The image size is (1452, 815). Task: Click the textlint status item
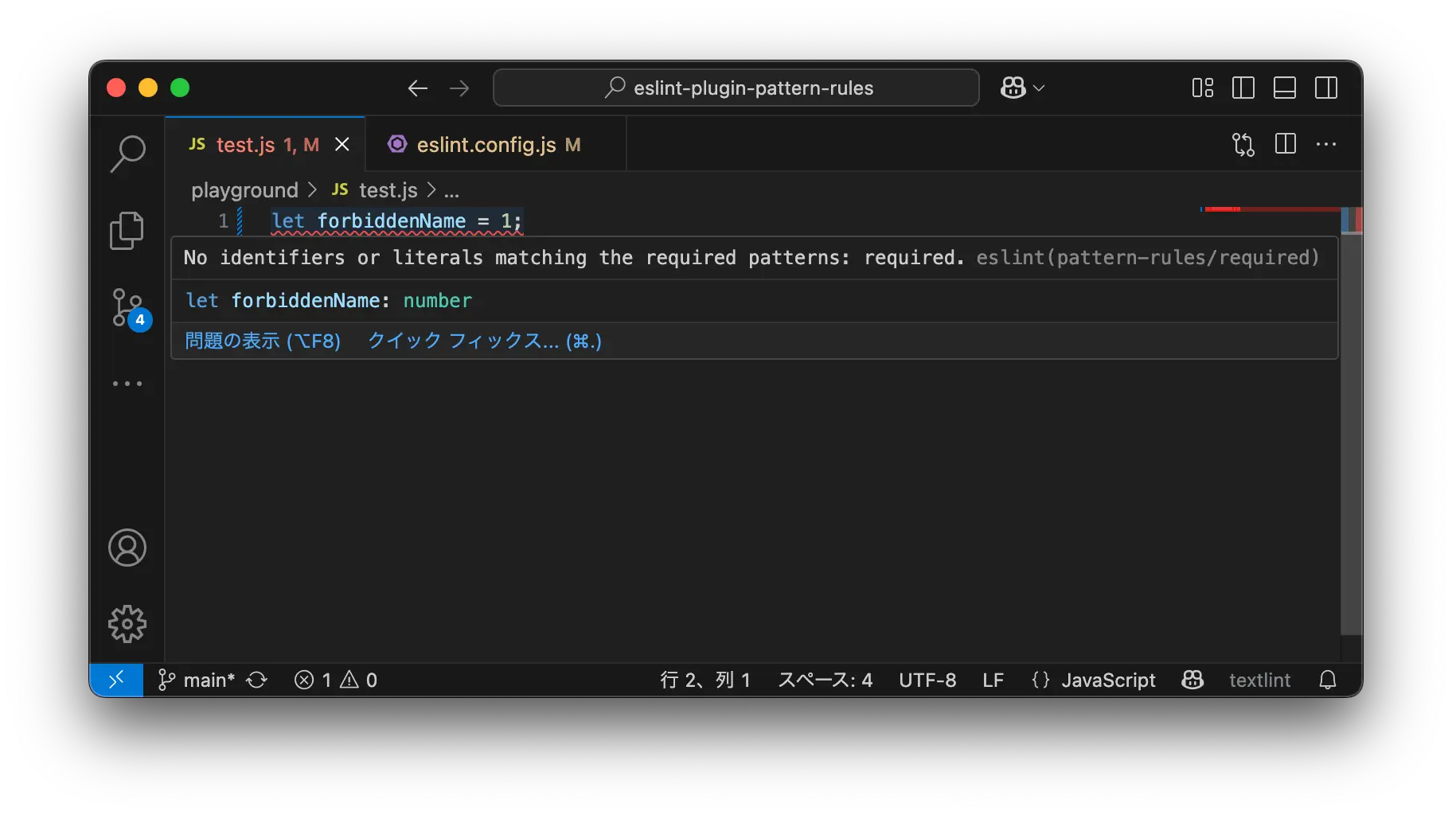pos(1259,680)
